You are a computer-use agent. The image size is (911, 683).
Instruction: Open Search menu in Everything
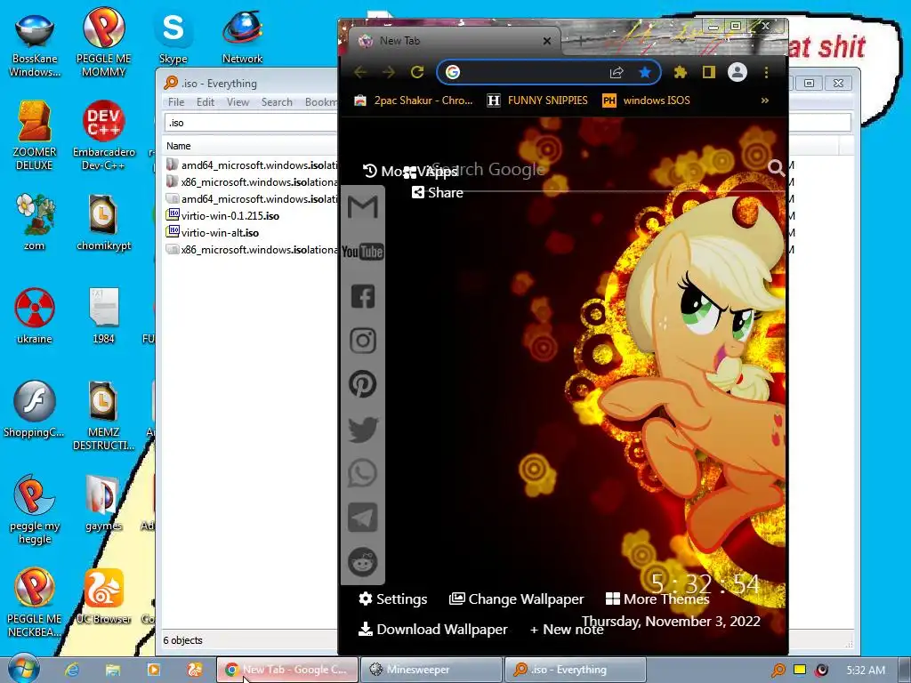(x=277, y=102)
